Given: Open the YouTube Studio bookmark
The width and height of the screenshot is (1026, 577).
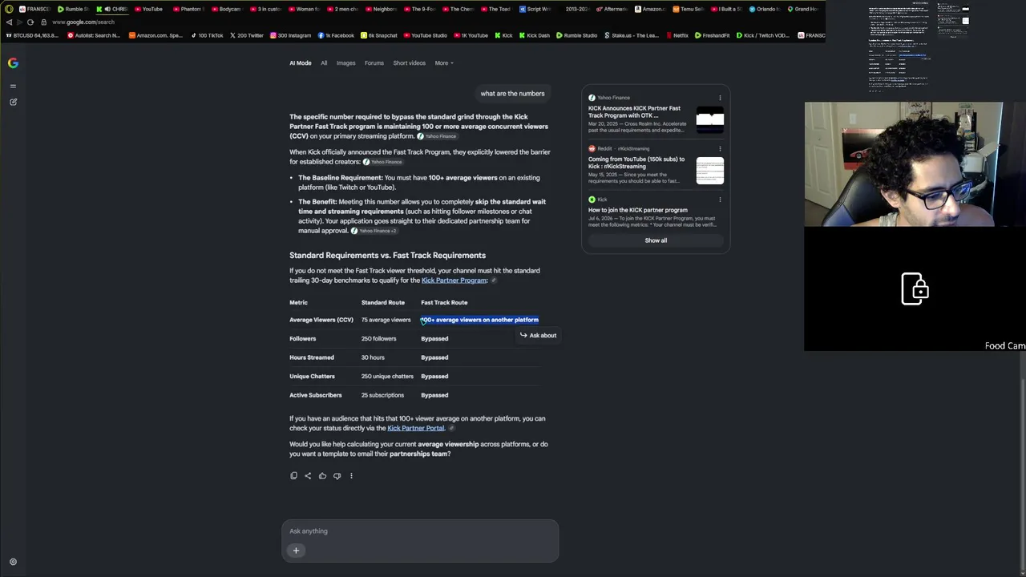Looking at the screenshot, I should click(425, 35).
